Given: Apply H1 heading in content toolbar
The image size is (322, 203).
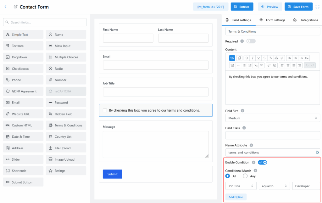Looking at the screenshot, I should point(289,58).
